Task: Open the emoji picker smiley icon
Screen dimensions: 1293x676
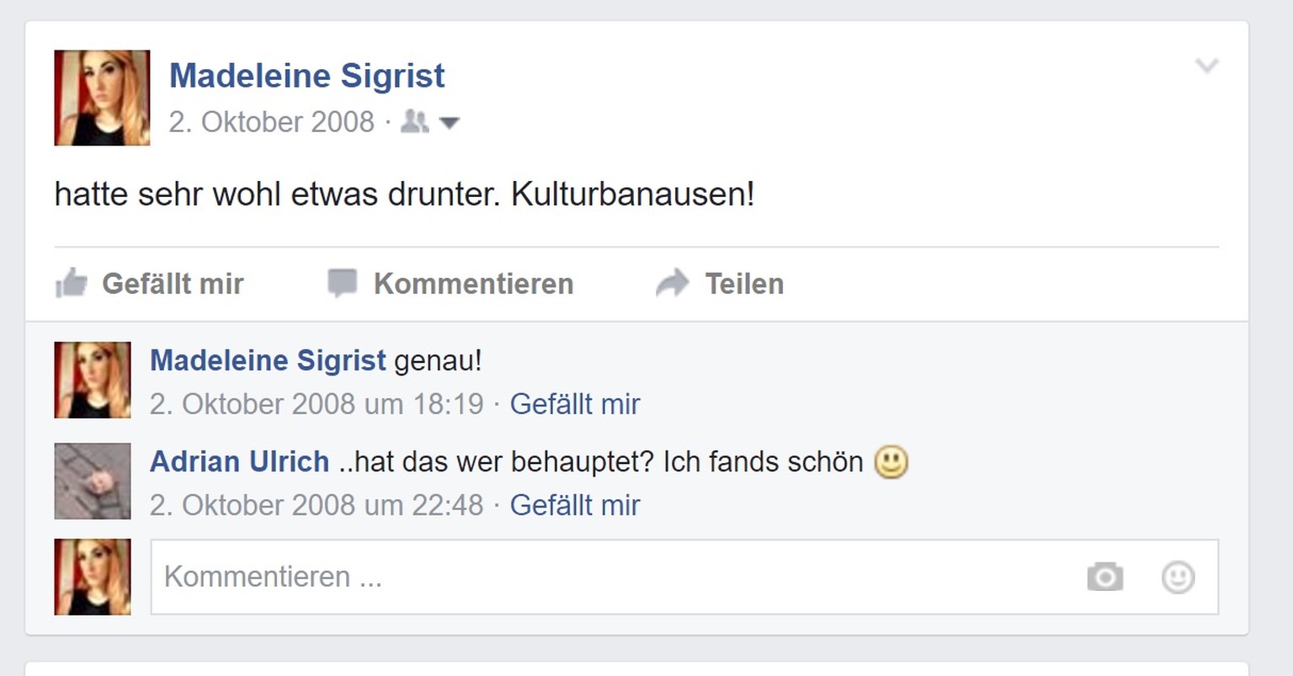Action: pos(1178,578)
